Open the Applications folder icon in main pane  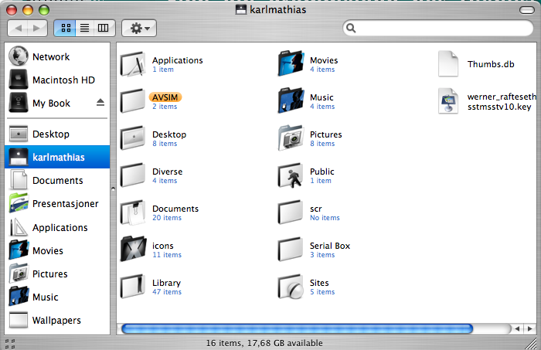pos(133,64)
